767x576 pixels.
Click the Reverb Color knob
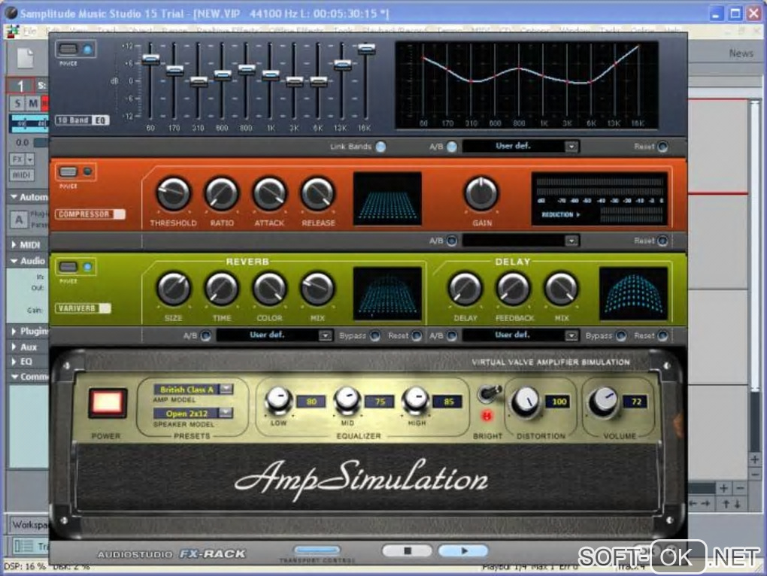269,289
